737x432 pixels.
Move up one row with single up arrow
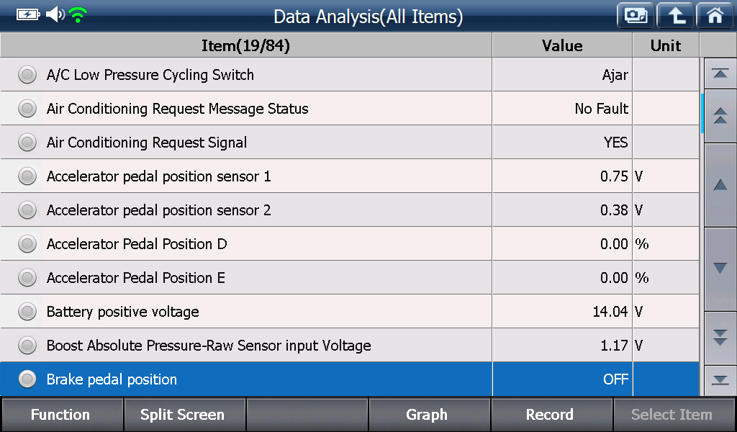point(720,185)
